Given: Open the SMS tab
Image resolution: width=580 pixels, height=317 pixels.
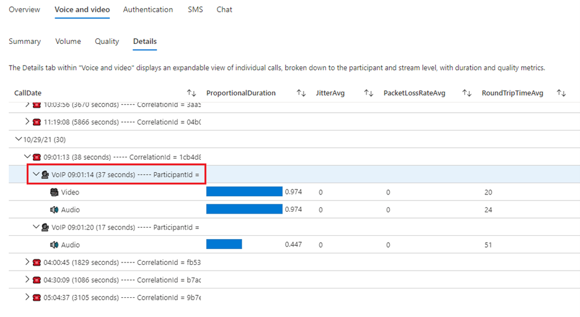Looking at the screenshot, I should point(195,10).
